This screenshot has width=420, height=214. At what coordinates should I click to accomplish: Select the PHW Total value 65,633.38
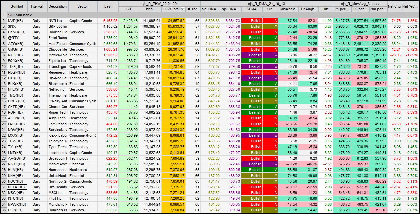point(173,26)
